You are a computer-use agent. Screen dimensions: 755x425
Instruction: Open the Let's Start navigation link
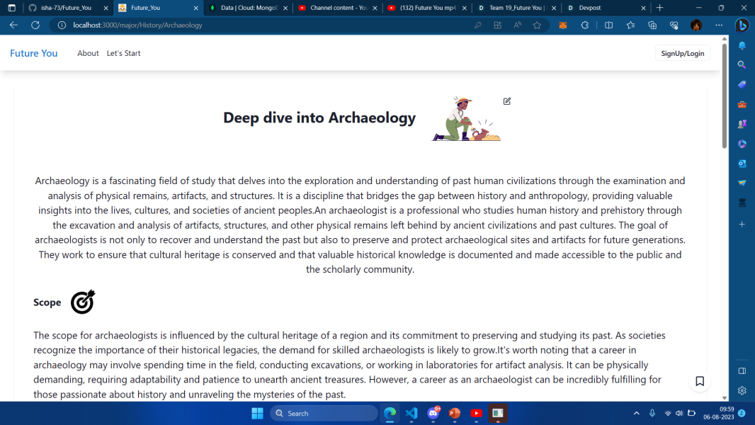tap(123, 53)
